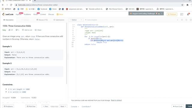Go to the Prev problem
The image size is (192, 108).
(x=45, y=106)
